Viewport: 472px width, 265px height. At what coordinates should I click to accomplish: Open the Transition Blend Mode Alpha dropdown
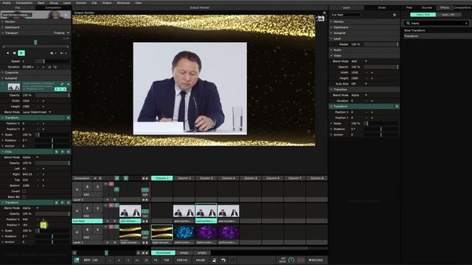pos(359,95)
